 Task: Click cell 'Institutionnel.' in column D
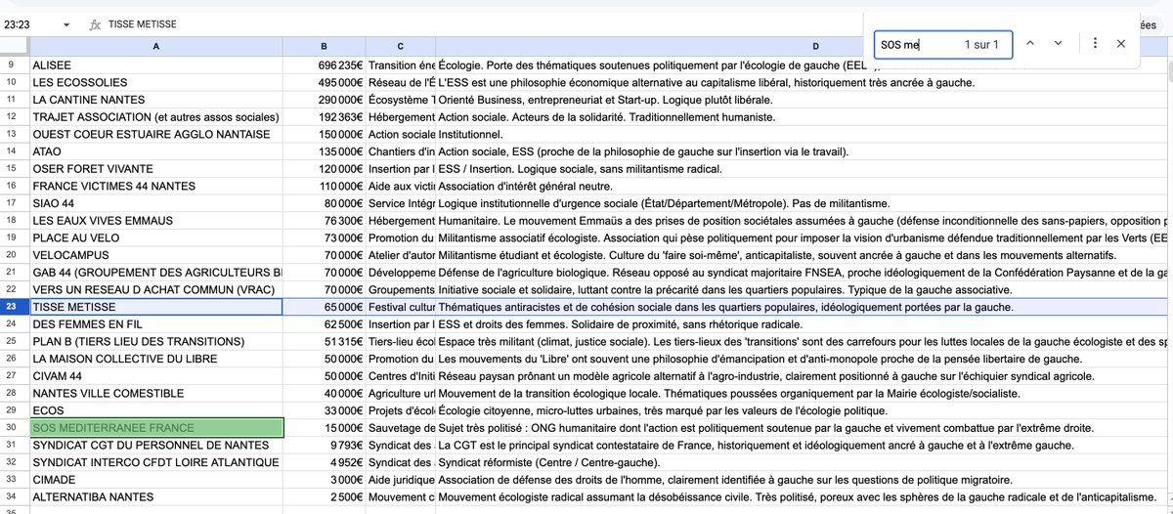(802, 134)
